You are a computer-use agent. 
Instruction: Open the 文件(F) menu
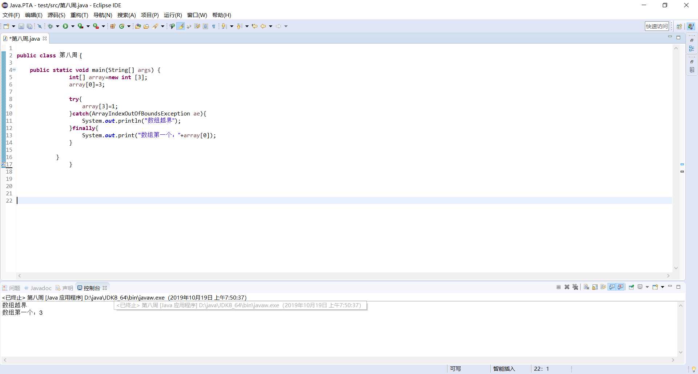11,15
